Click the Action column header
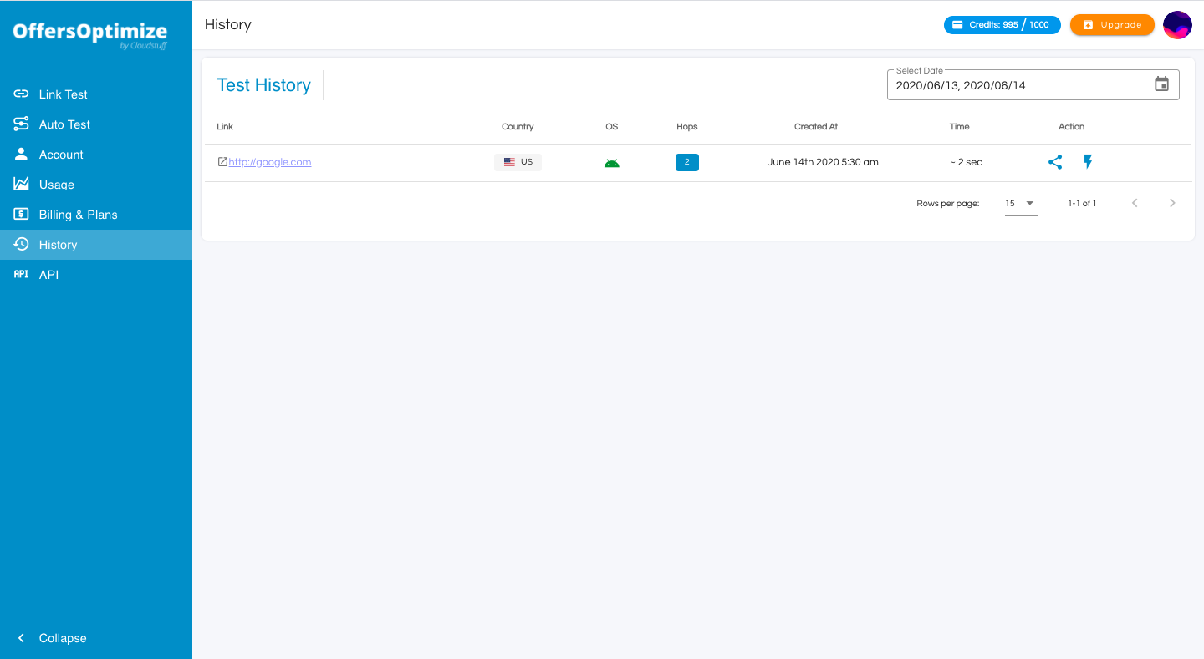 click(x=1072, y=127)
